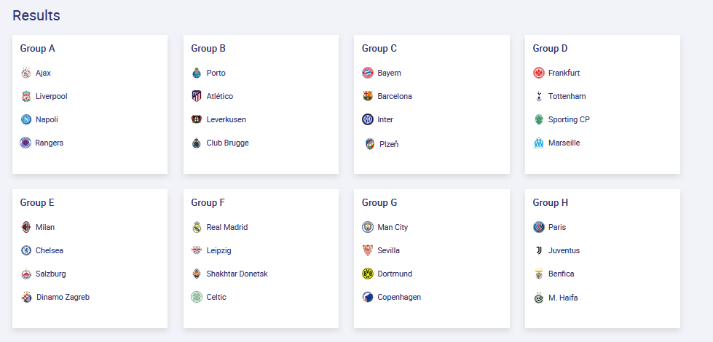This screenshot has width=713, height=342.
Task: Click the Liverpool club crest icon
Action: pos(26,96)
